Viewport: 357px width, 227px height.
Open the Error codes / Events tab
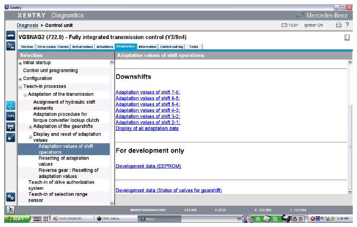coord(54,47)
